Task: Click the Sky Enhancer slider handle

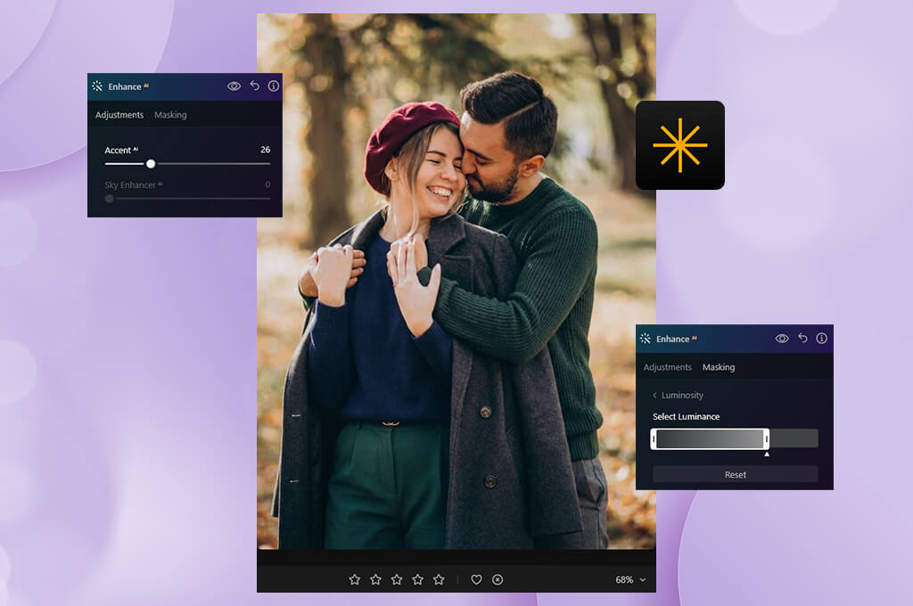Action: tap(110, 199)
